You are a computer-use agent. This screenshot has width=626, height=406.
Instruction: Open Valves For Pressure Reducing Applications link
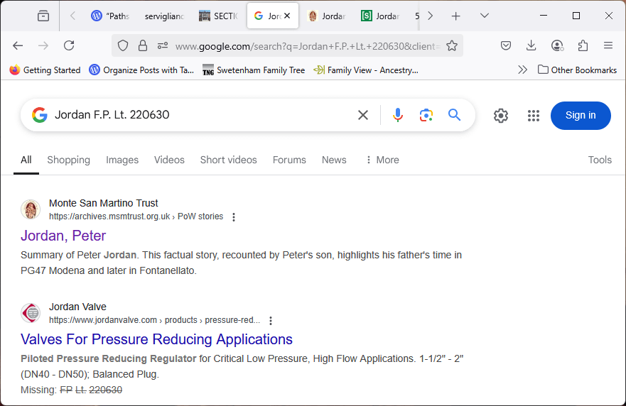[156, 339]
